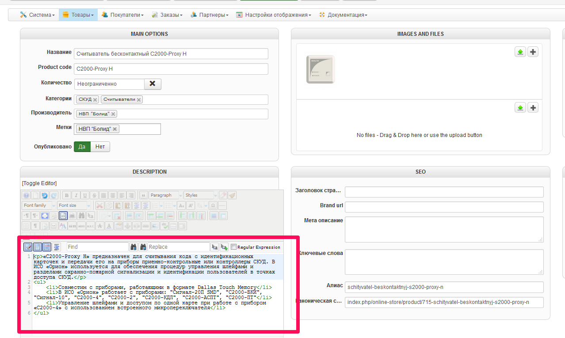This screenshot has width=565, height=338.
Task: Click the Spellcheck abc checkmark icon
Action: coord(165,226)
